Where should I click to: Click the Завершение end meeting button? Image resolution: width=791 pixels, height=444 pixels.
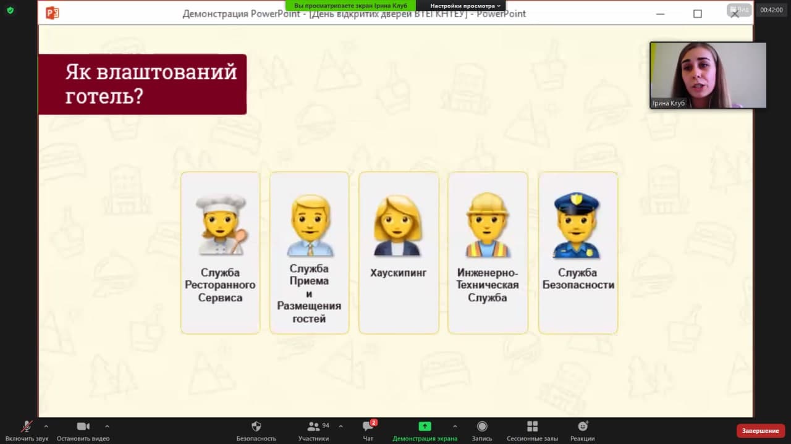[760, 430]
